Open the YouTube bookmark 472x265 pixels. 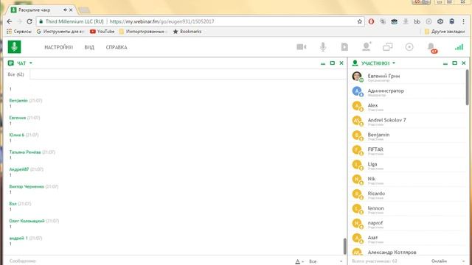tap(103, 31)
